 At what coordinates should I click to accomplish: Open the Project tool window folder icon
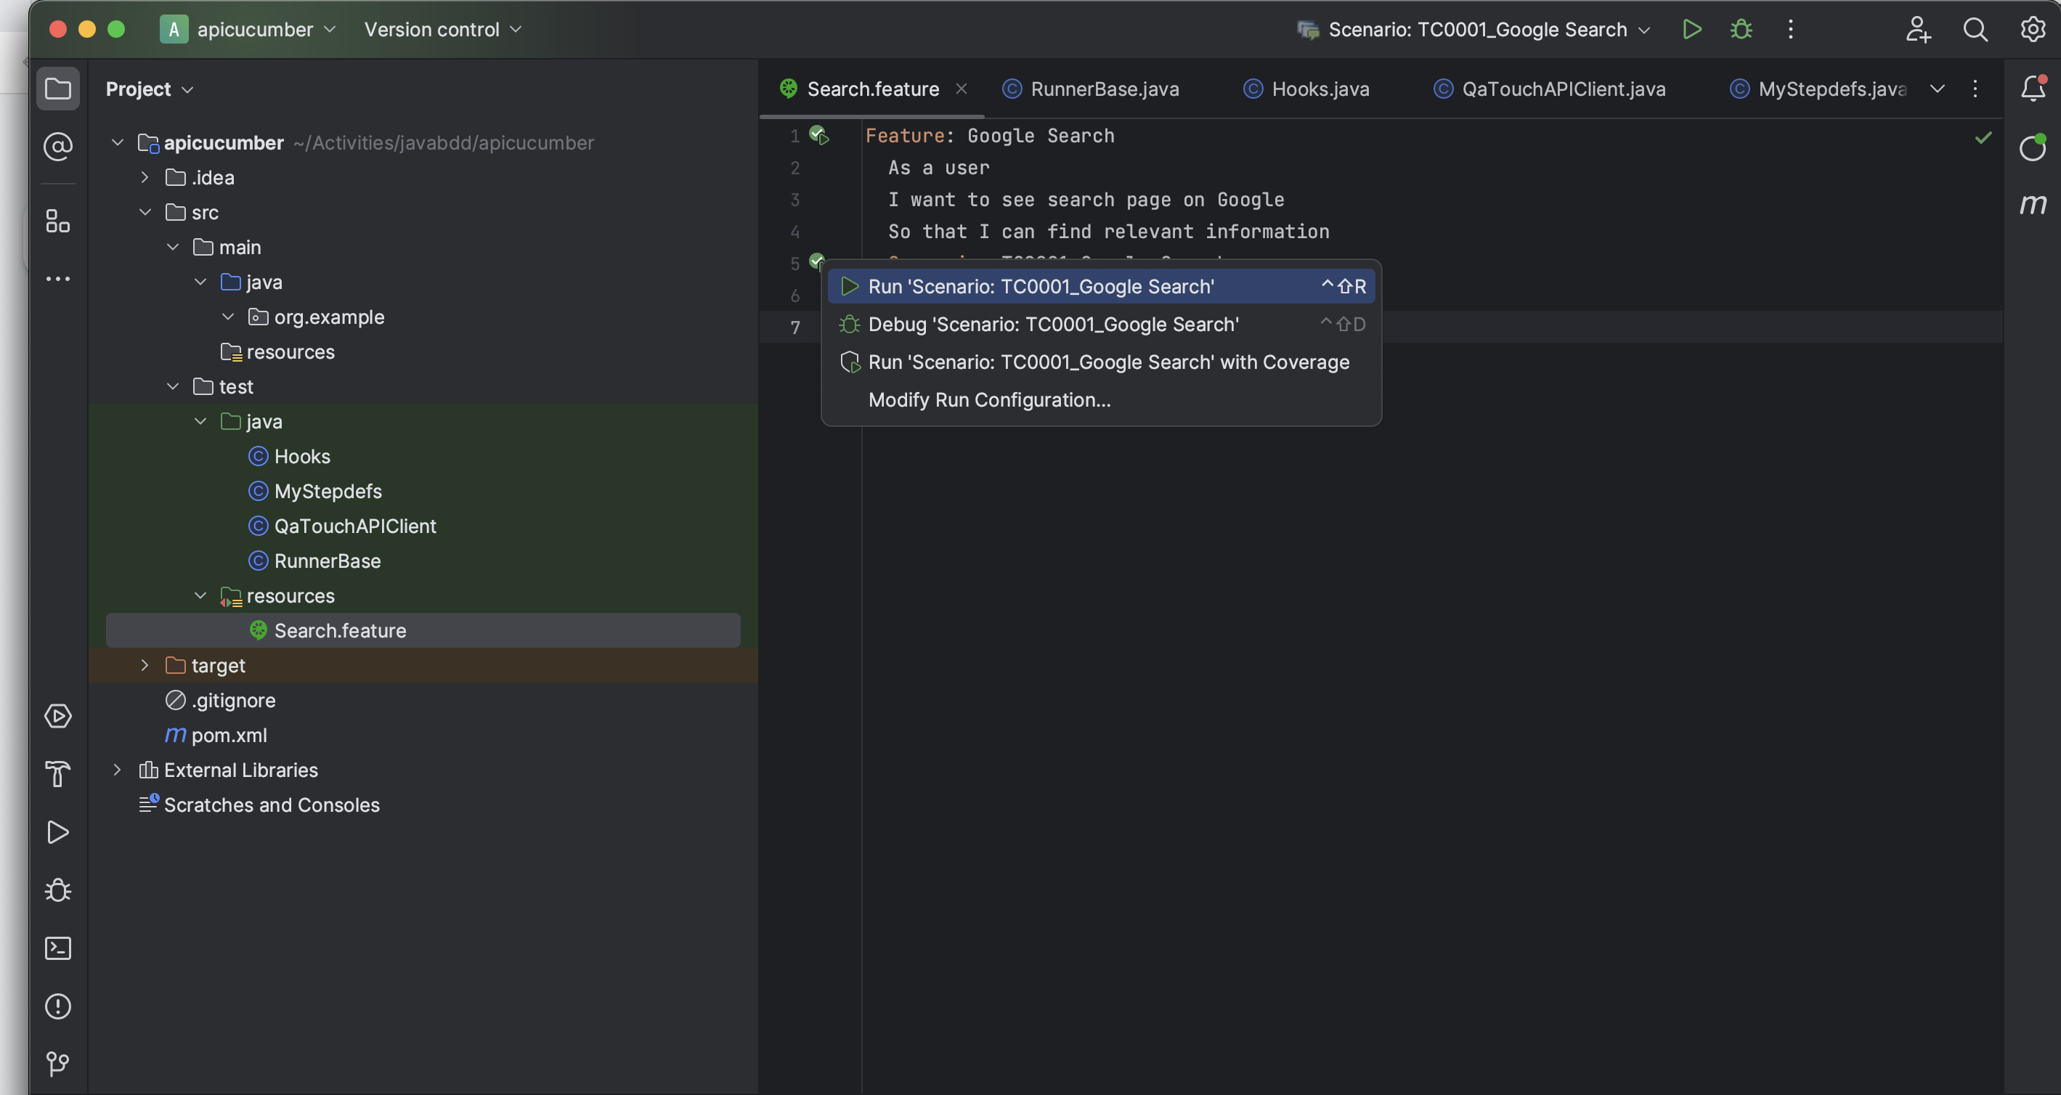[57, 89]
